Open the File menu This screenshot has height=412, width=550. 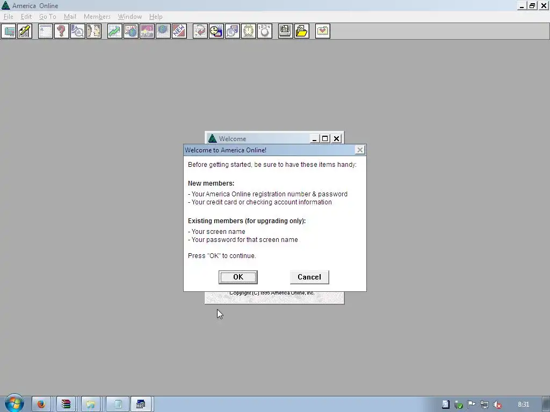(9, 17)
